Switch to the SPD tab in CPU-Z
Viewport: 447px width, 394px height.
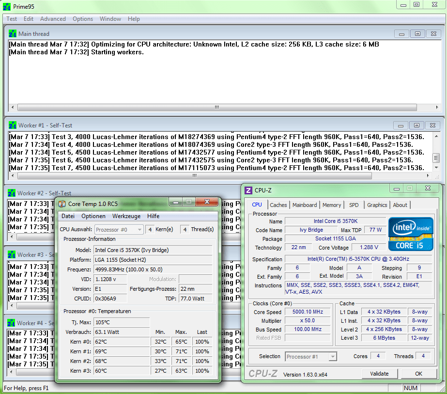[354, 205]
